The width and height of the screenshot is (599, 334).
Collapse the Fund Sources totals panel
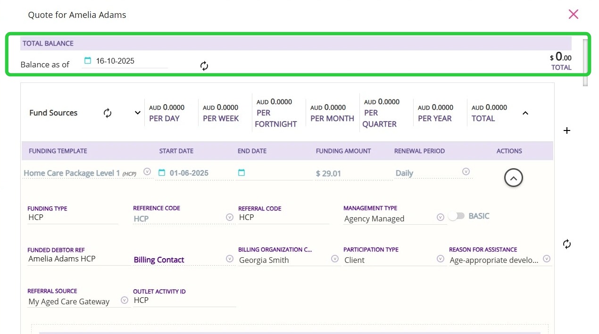525,113
